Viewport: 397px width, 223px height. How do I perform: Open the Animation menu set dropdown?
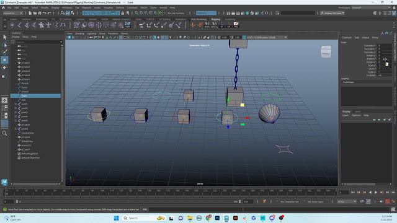12,13
